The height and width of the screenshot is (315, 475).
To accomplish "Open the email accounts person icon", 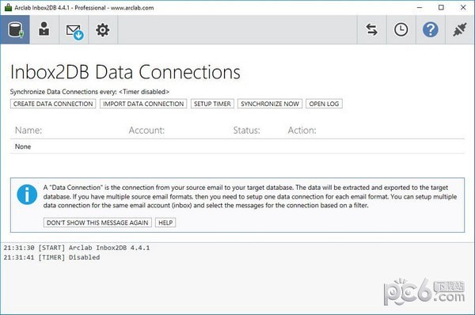I will (x=44, y=30).
